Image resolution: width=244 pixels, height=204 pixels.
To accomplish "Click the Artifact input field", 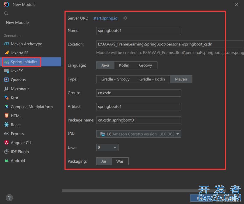I will click(139, 106).
